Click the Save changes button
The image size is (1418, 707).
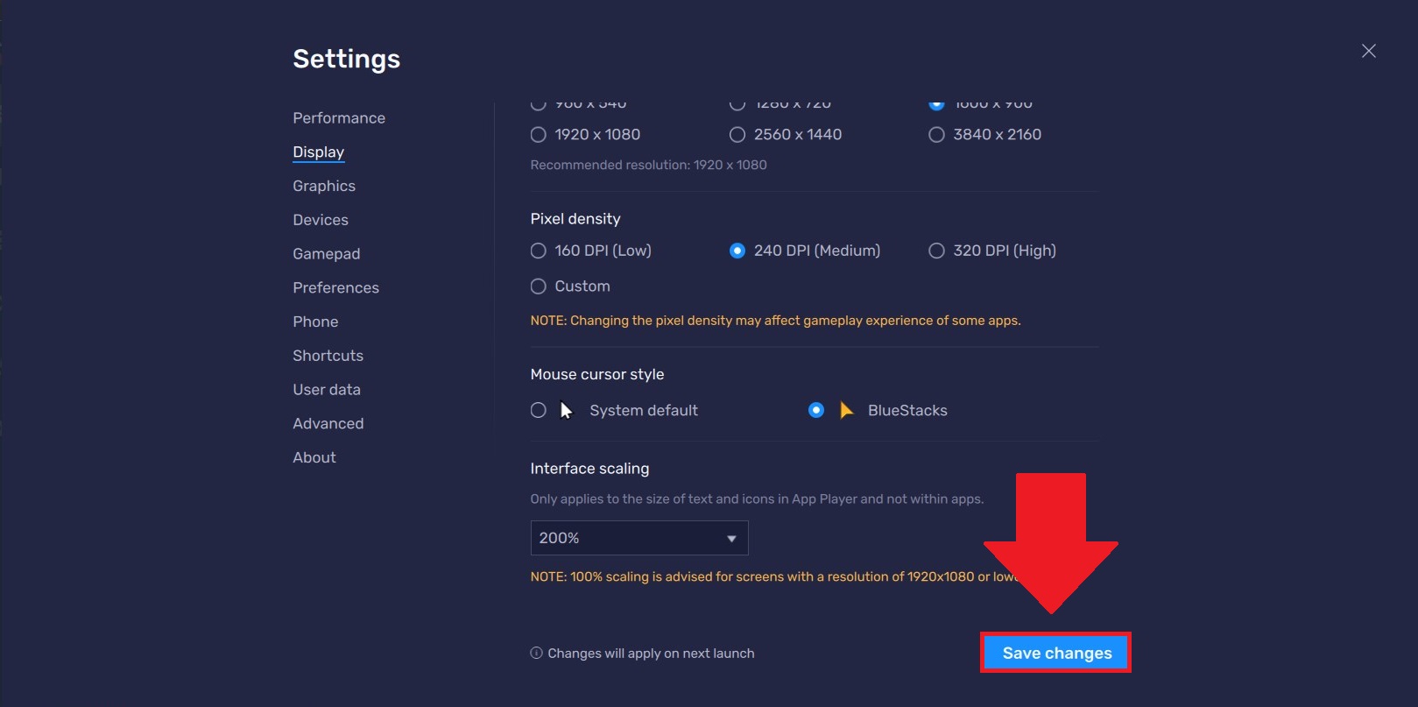1056,653
